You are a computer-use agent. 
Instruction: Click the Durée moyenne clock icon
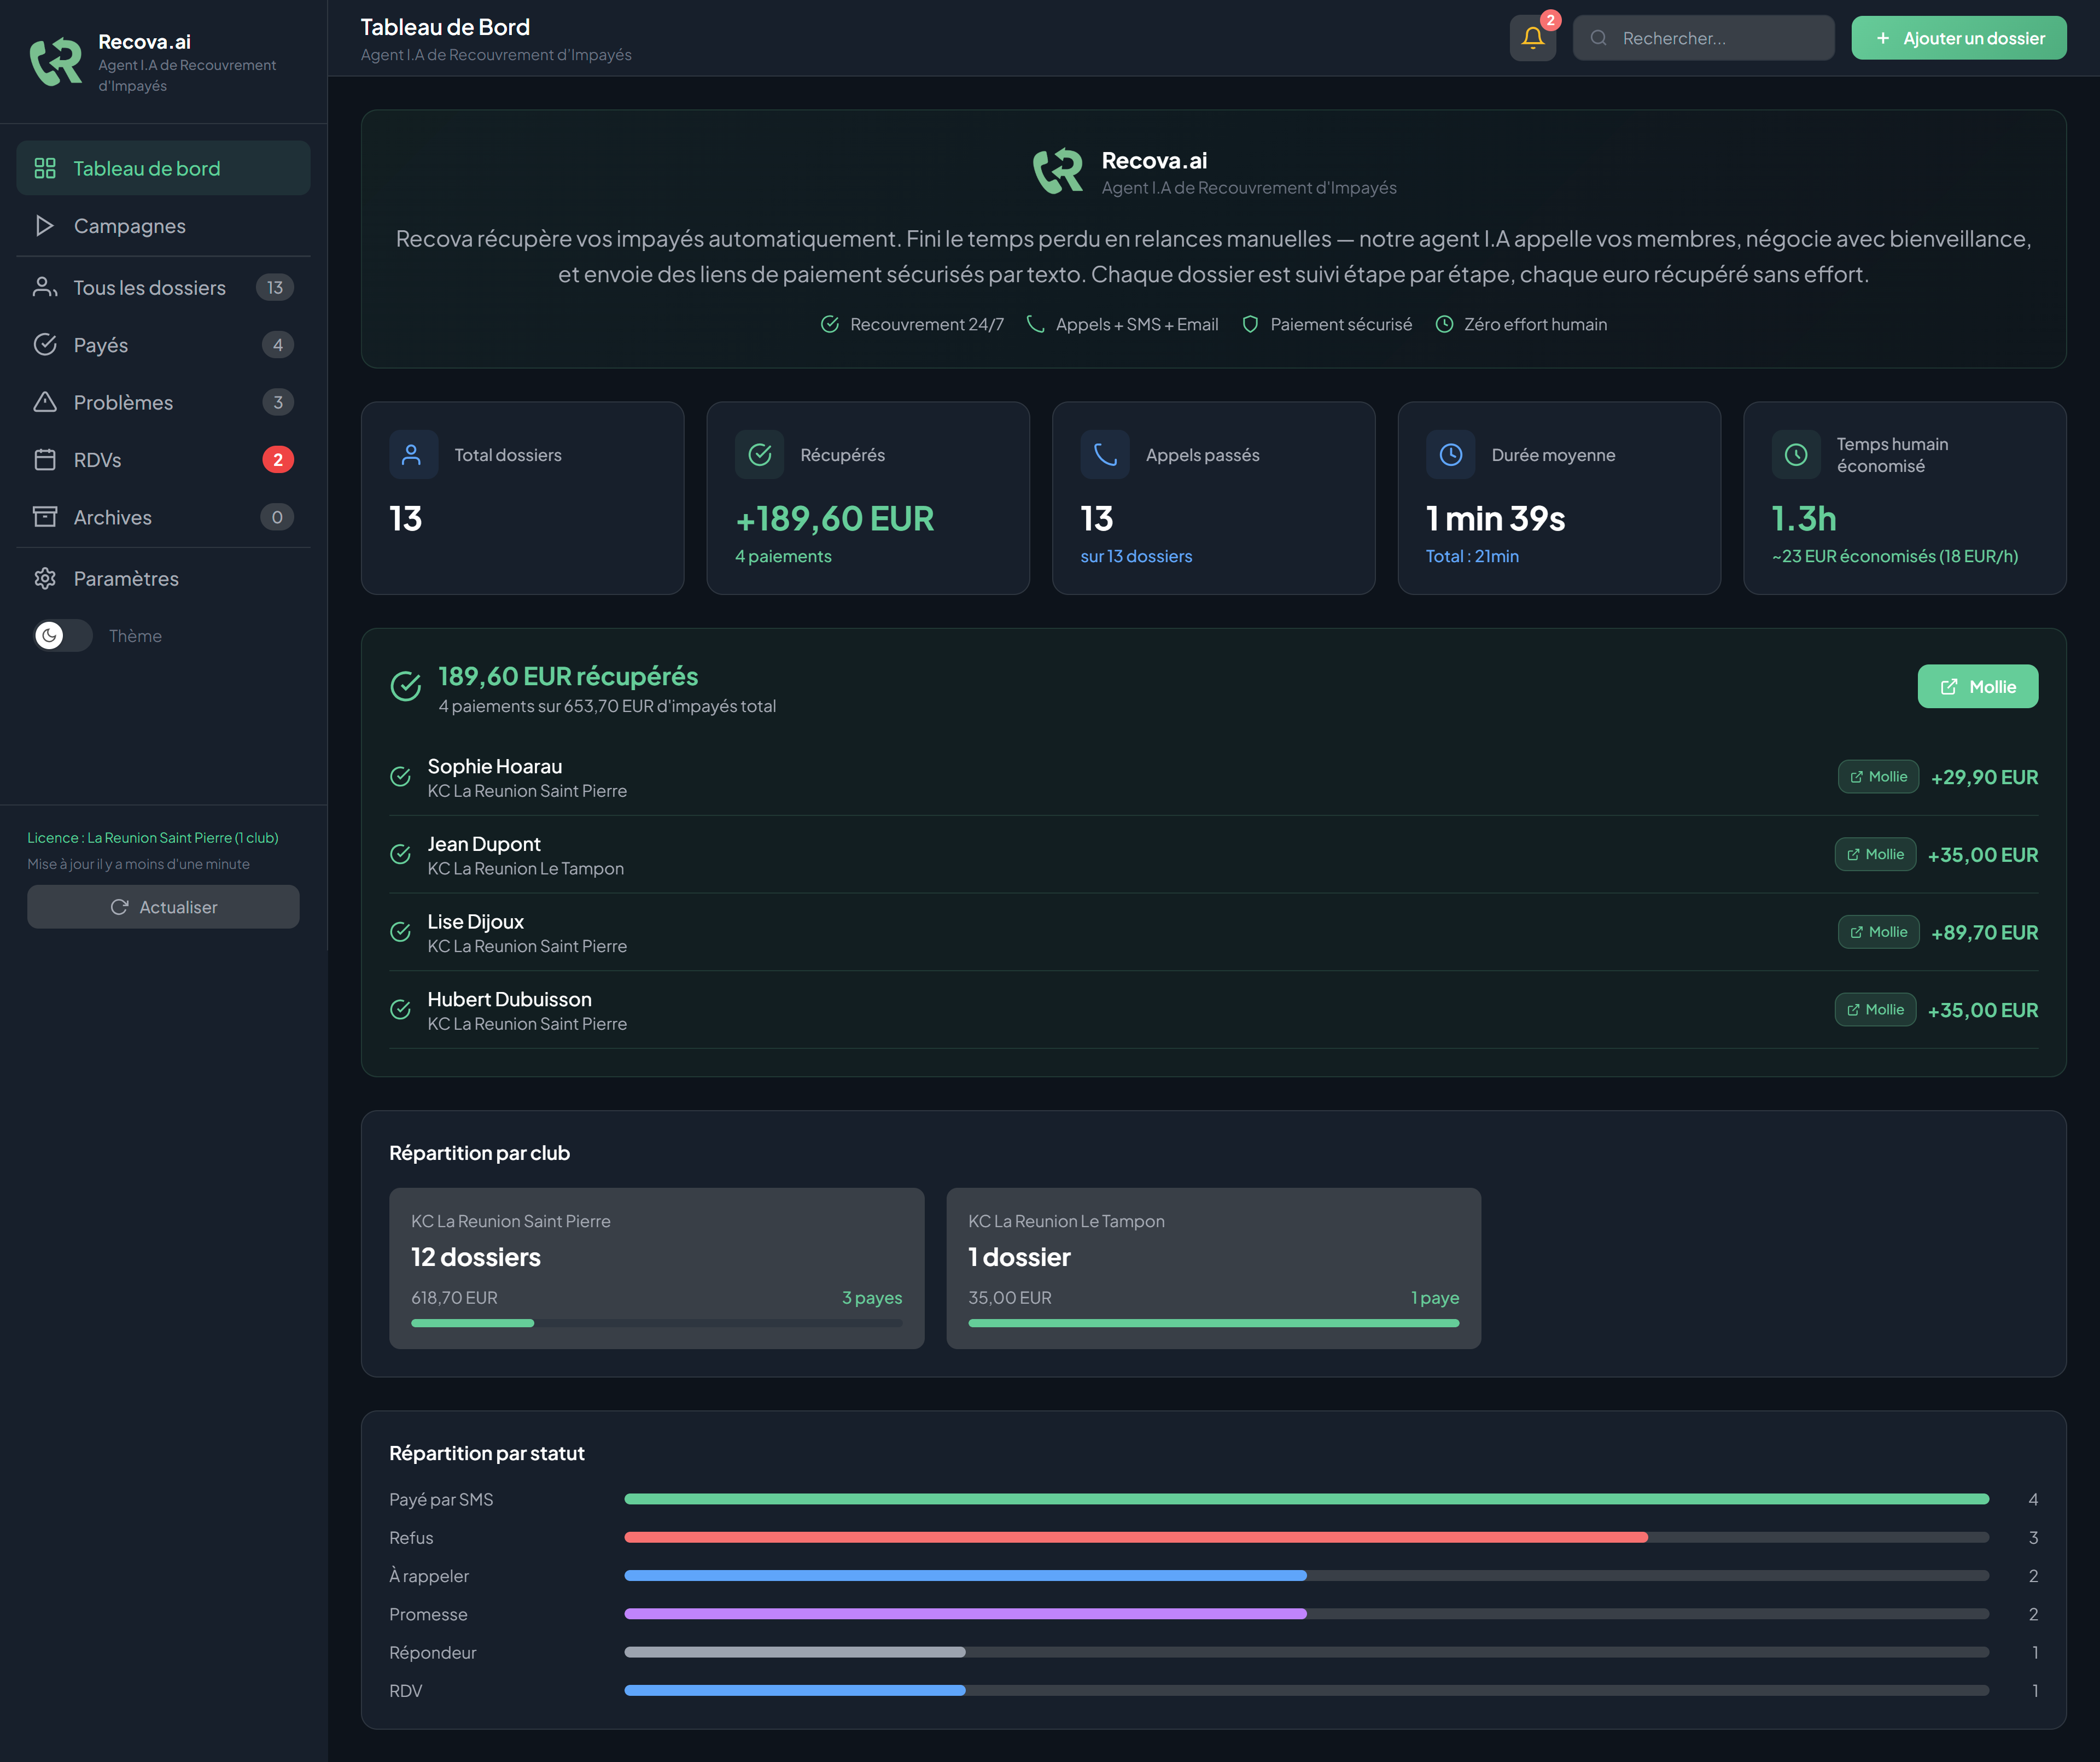click(1451, 455)
